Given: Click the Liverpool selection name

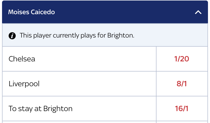Looking at the screenshot, I should tap(24, 84).
